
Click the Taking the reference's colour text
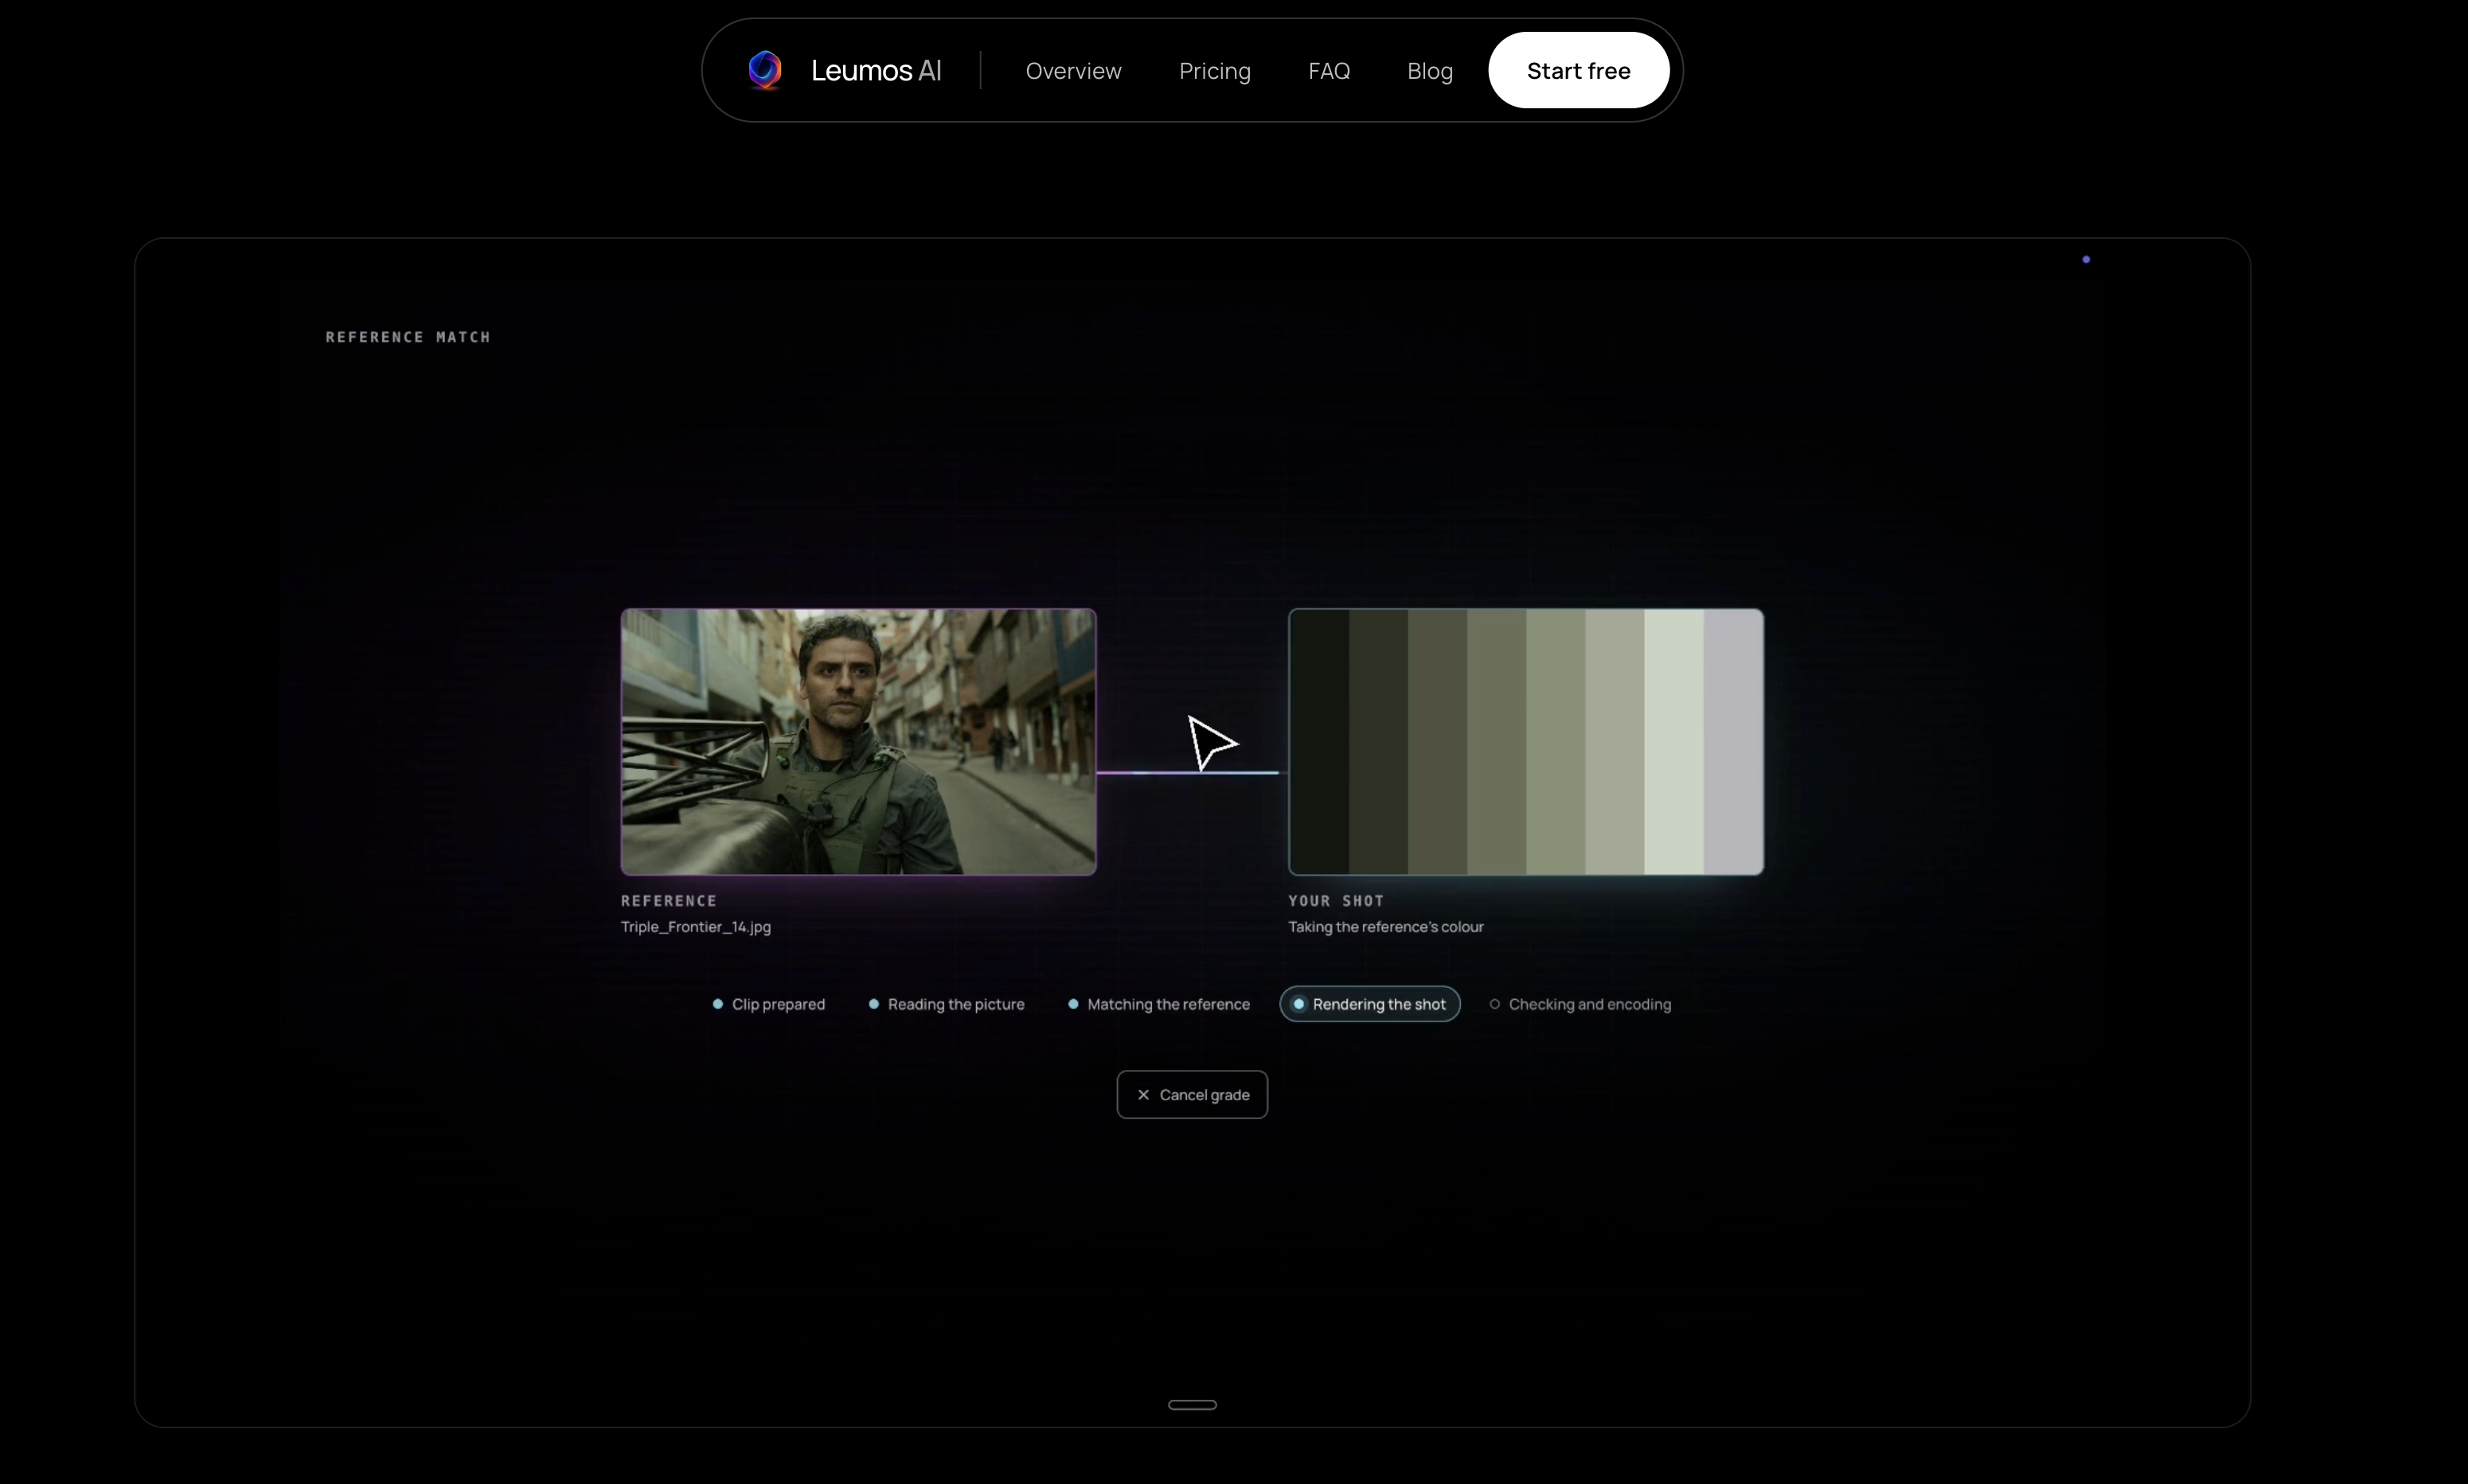[x=1385, y=927]
